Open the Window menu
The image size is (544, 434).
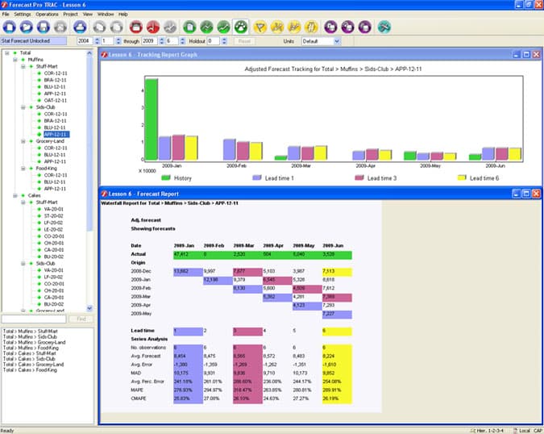pyautogui.click(x=106, y=15)
